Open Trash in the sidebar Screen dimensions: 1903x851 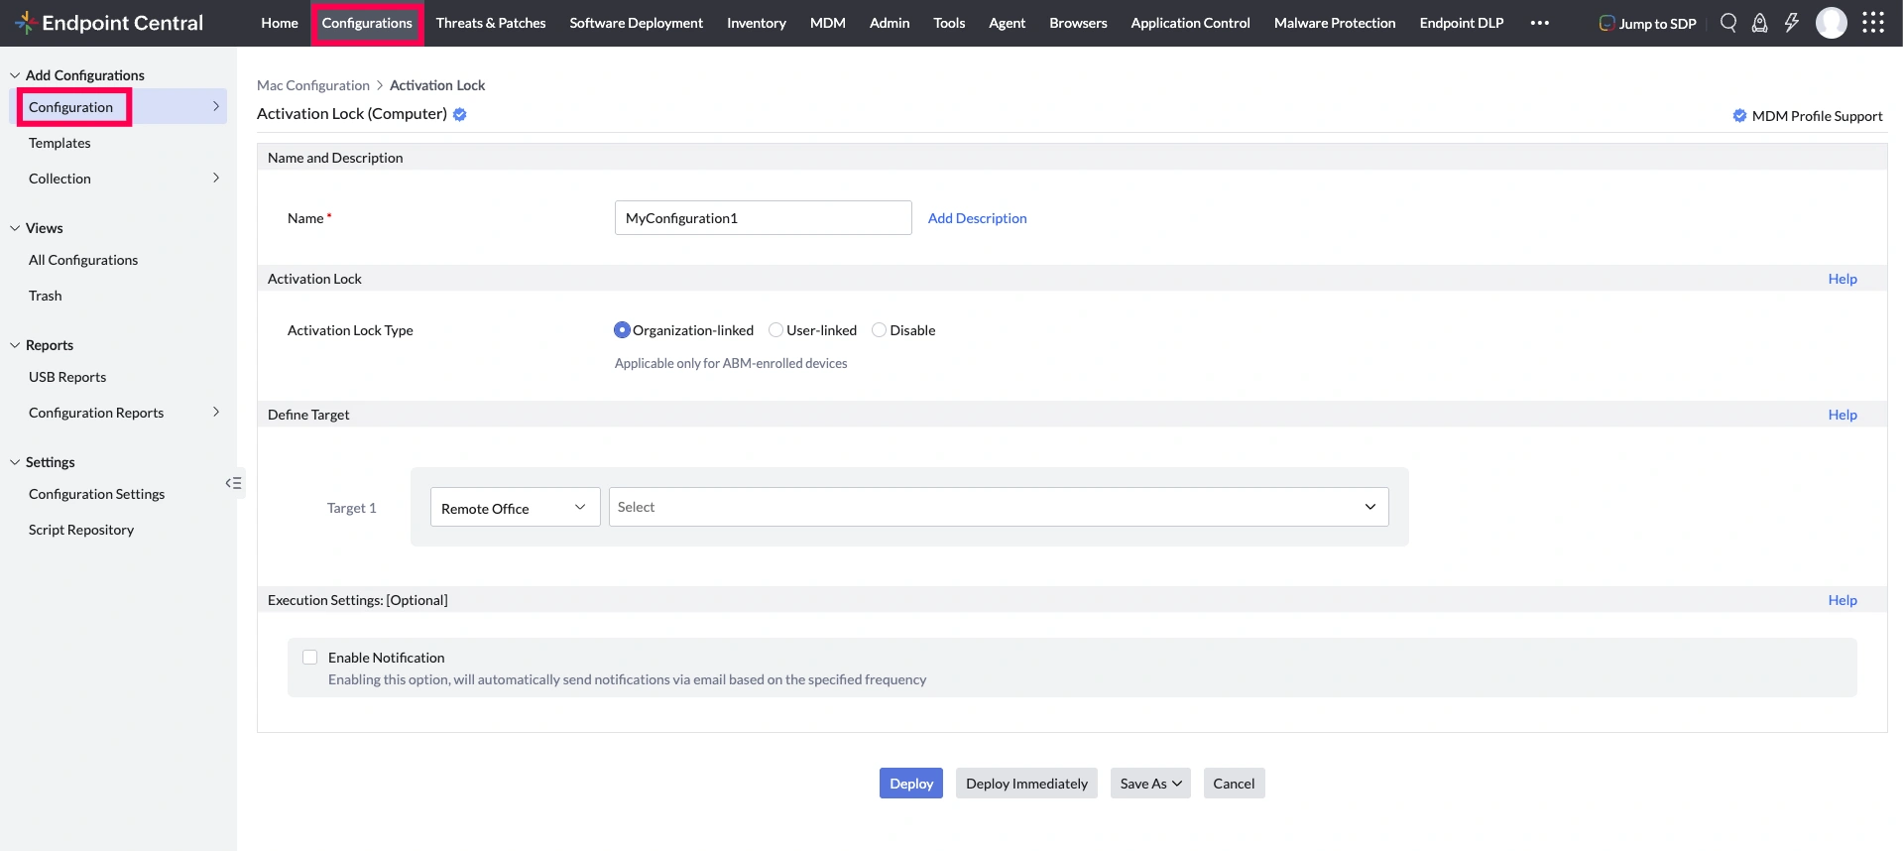click(x=46, y=296)
